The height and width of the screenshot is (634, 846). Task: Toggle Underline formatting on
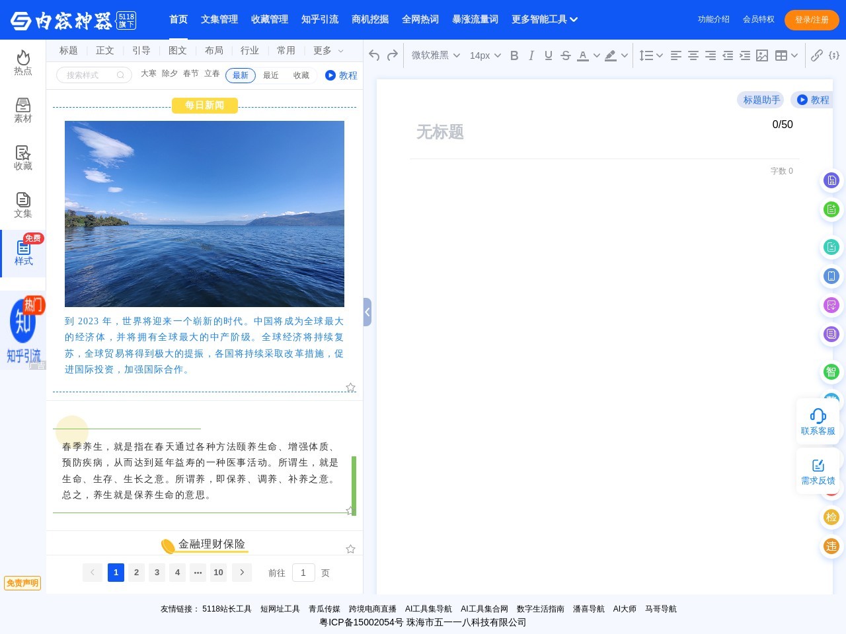point(549,55)
